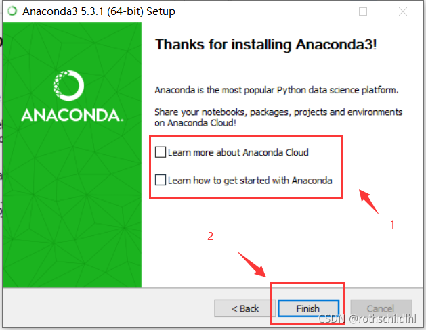Click 'Learn how to get started with Anaconda' label
The image size is (426, 330).
(x=250, y=181)
